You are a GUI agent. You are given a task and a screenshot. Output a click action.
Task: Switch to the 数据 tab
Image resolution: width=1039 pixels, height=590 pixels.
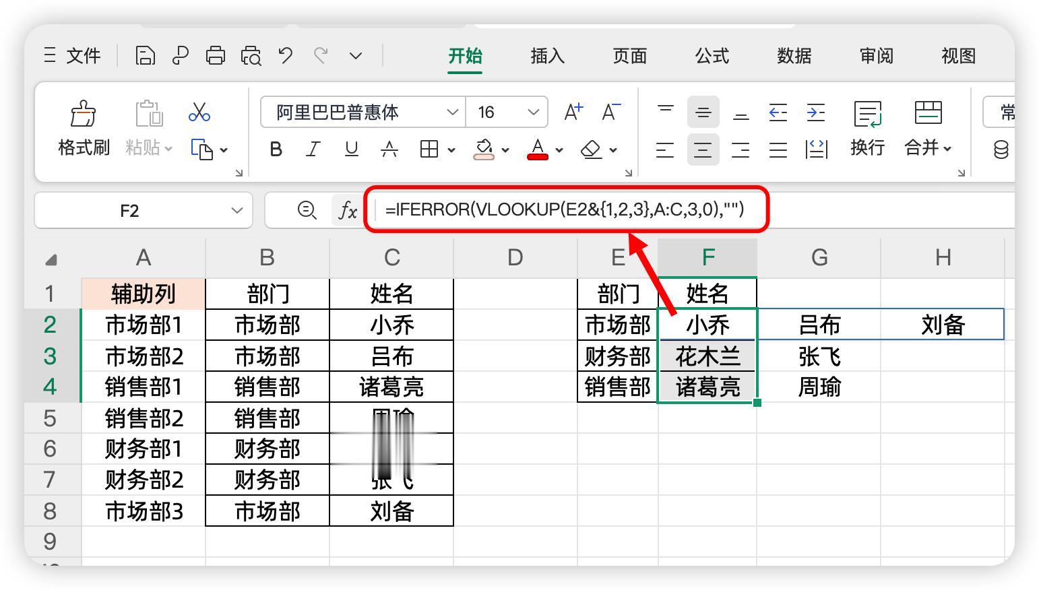(794, 56)
